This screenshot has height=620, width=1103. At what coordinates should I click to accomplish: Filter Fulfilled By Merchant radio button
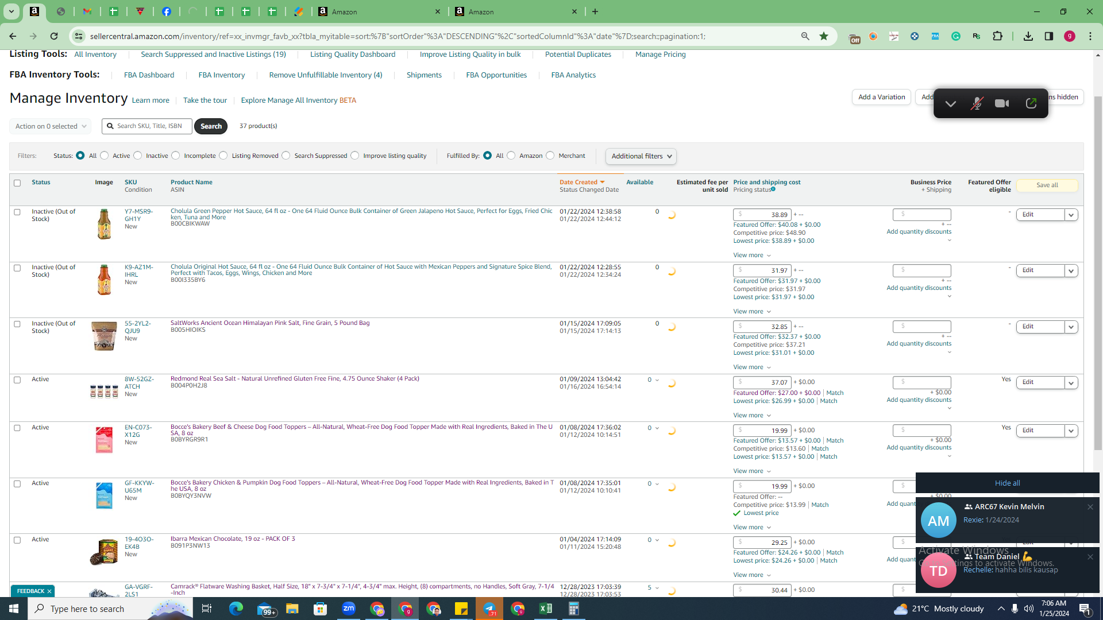pos(550,156)
